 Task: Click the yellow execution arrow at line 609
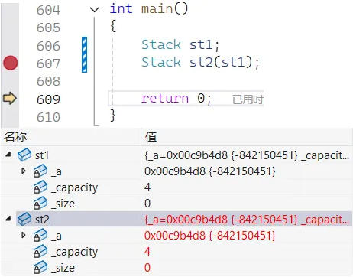[x=10, y=99]
